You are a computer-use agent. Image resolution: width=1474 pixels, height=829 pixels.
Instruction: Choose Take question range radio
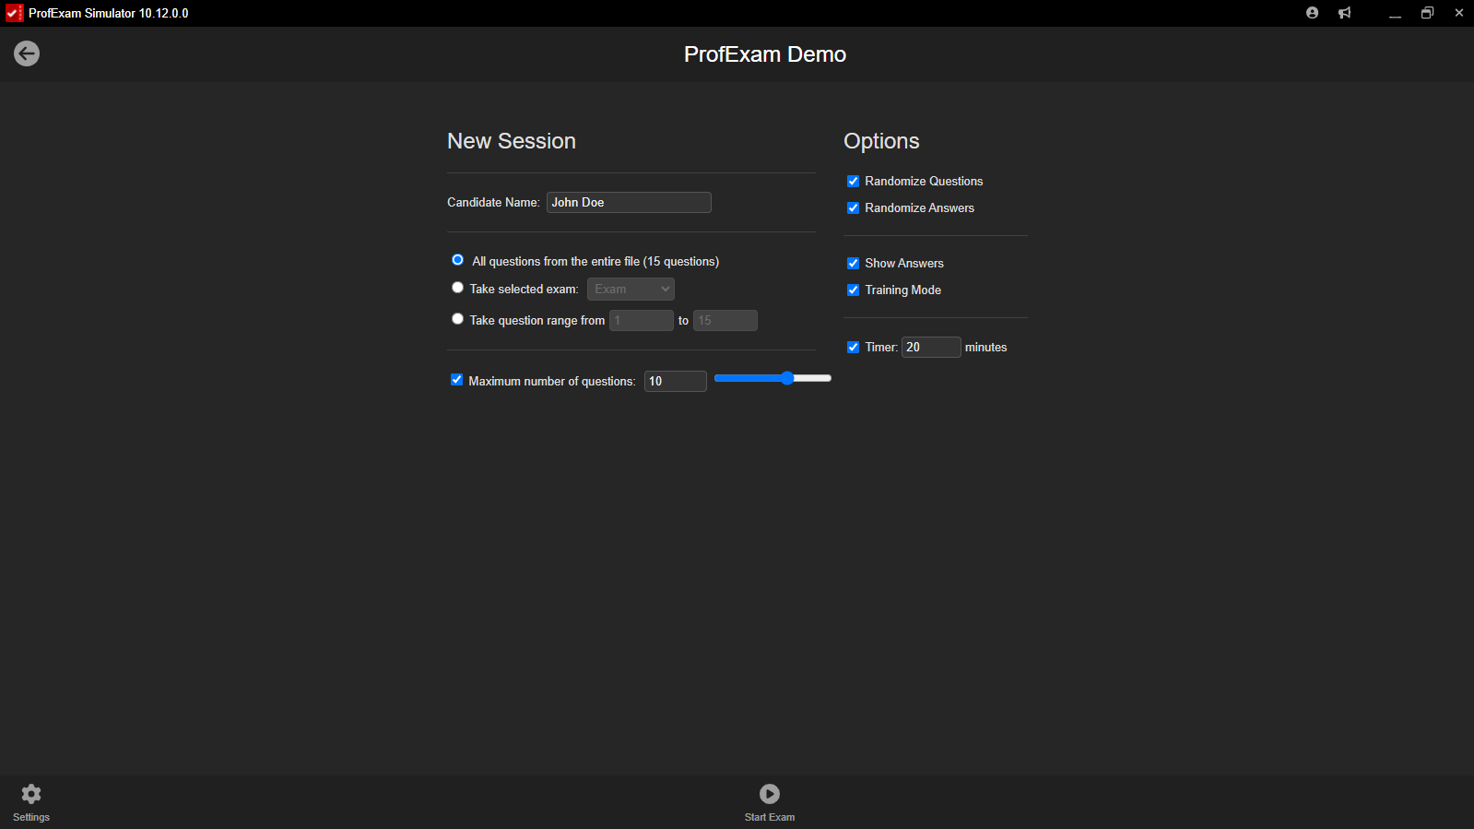[x=457, y=319]
